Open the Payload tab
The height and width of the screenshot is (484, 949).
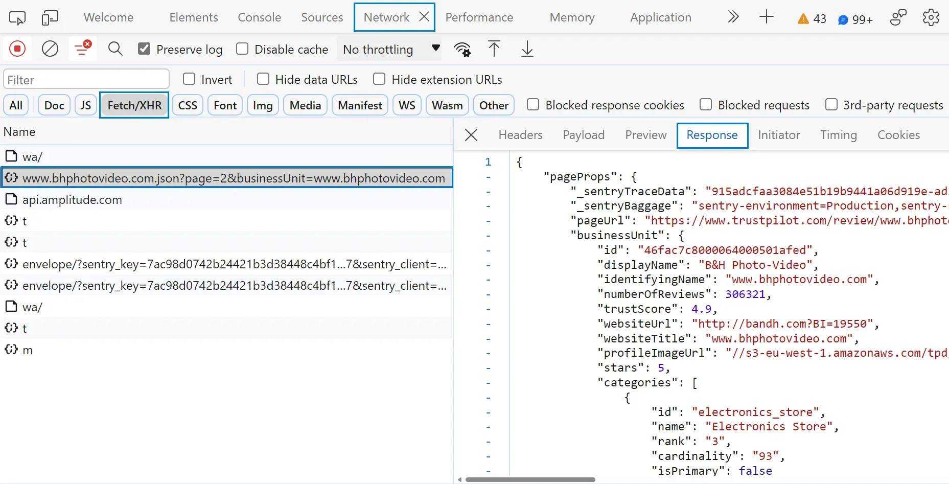(583, 135)
